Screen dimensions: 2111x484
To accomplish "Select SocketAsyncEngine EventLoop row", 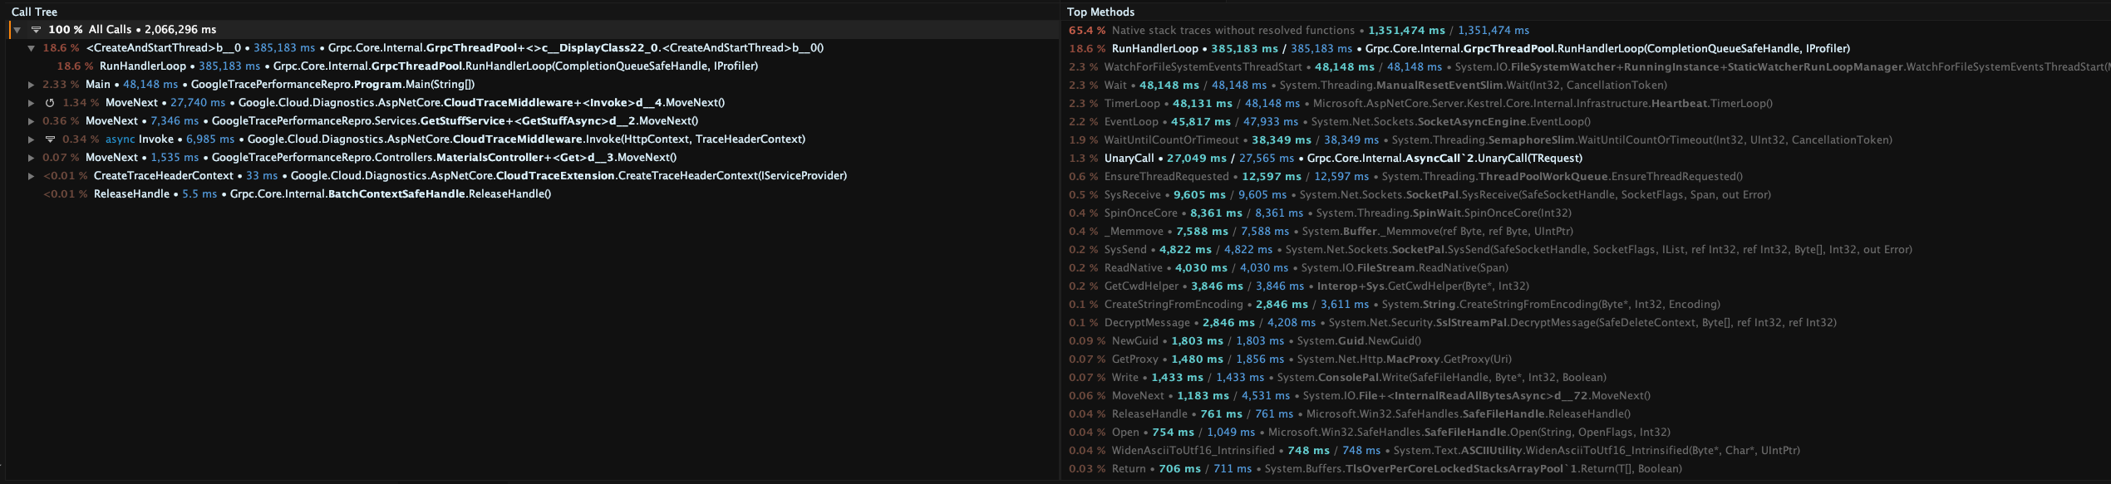I will (x=1586, y=122).
